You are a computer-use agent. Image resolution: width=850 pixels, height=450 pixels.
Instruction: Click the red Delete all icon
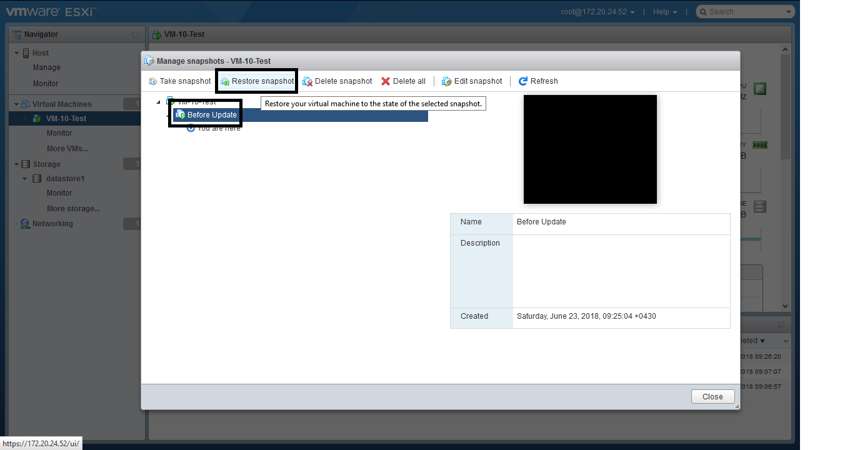click(x=386, y=81)
